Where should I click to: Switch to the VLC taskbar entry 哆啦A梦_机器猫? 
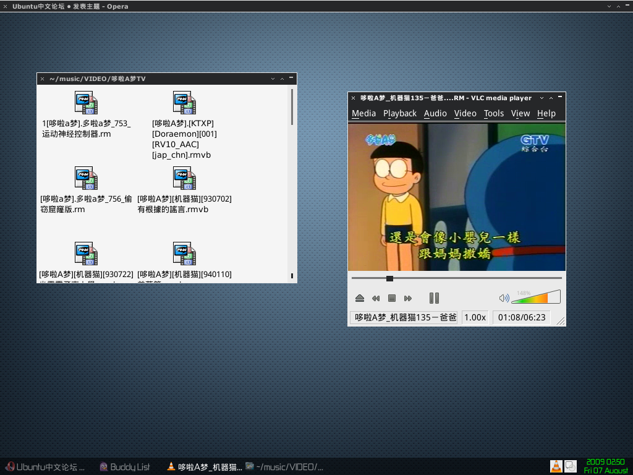[205, 467]
